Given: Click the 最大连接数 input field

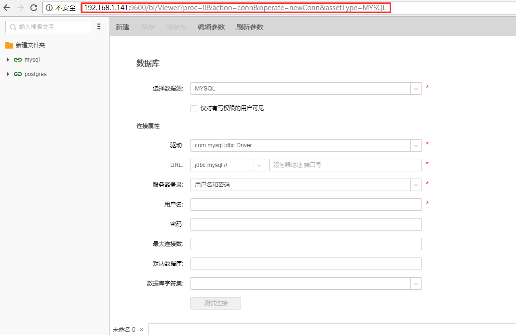Looking at the screenshot, I should point(306,244).
